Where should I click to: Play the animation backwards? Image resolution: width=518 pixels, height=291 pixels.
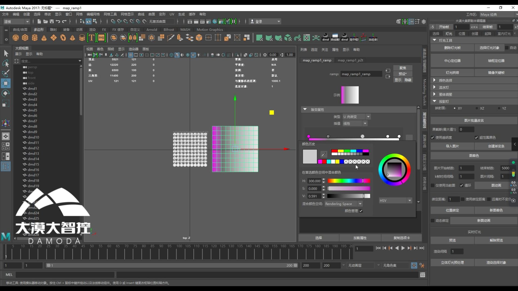pos(397,248)
